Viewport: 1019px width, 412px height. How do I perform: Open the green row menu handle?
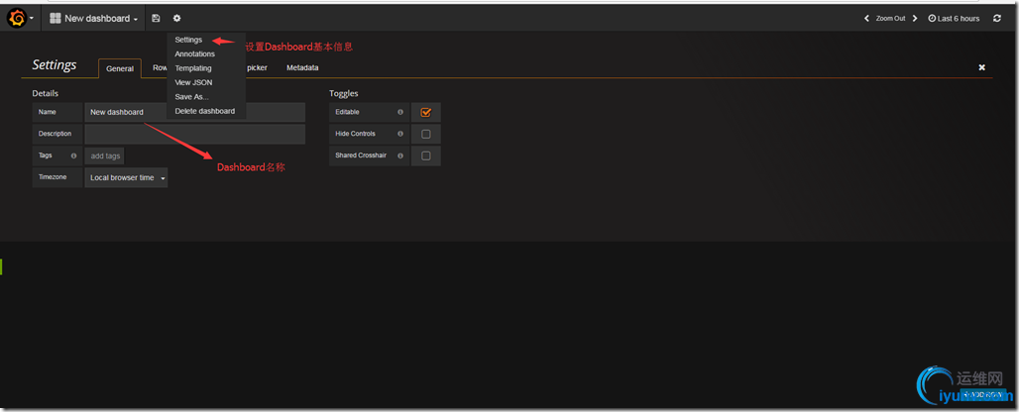1,266
